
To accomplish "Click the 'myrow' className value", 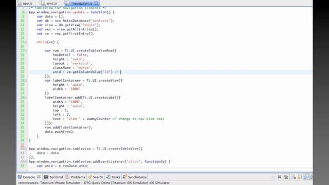I will pos(83,67).
